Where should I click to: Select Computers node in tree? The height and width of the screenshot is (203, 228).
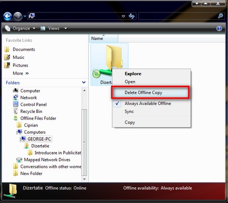point(35,132)
